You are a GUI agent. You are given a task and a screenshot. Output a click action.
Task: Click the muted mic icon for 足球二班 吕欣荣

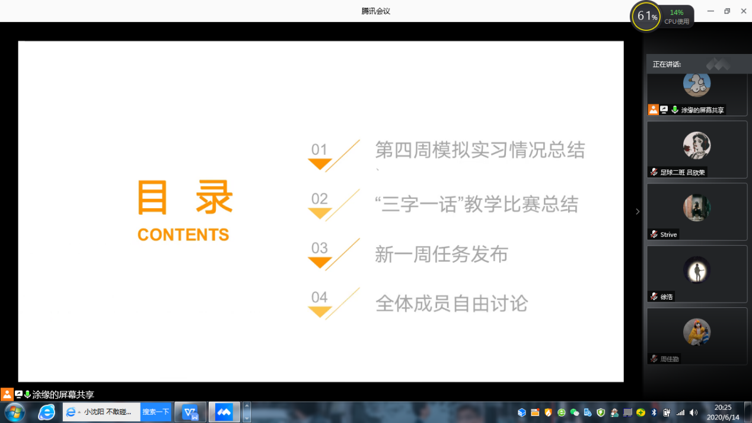[654, 172]
